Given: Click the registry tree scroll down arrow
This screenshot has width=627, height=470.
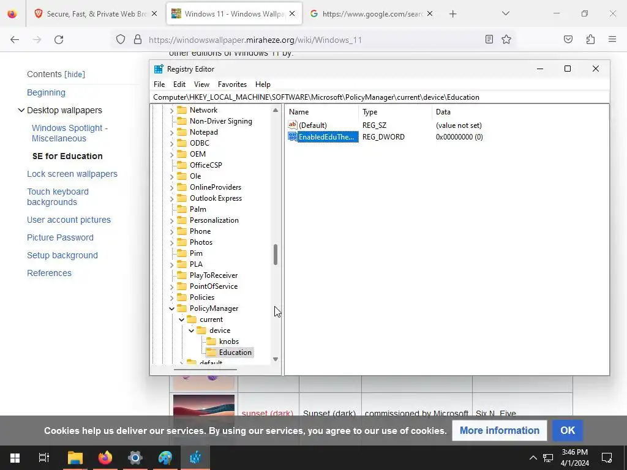Looking at the screenshot, I should click(x=275, y=359).
